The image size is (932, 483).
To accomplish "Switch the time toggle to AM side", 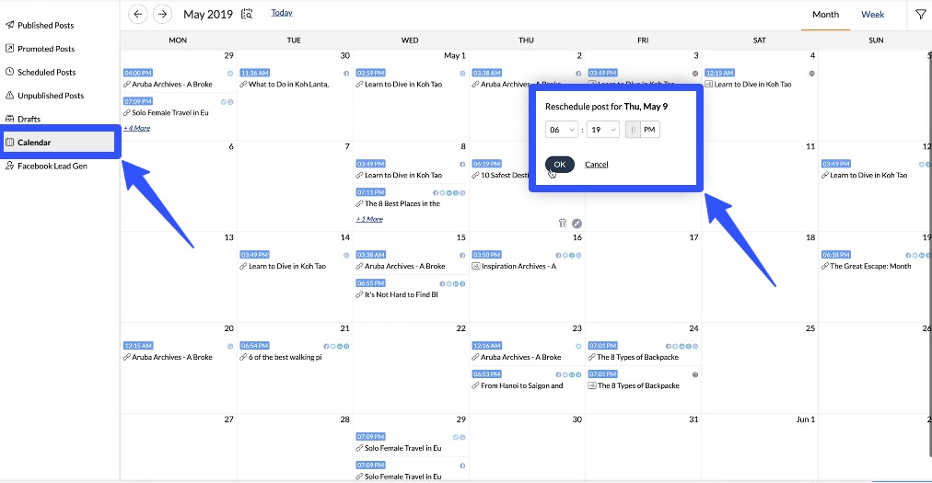I will pyautogui.click(x=633, y=130).
